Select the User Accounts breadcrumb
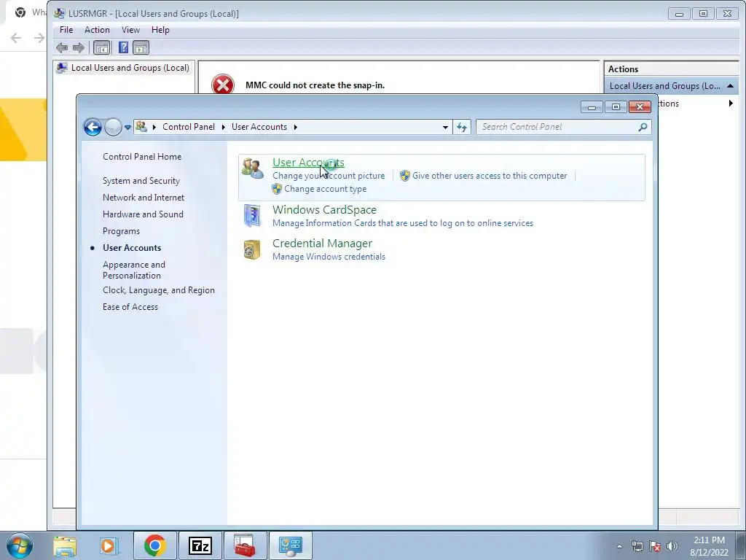Image resolution: width=746 pixels, height=560 pixels. point(259,127)
